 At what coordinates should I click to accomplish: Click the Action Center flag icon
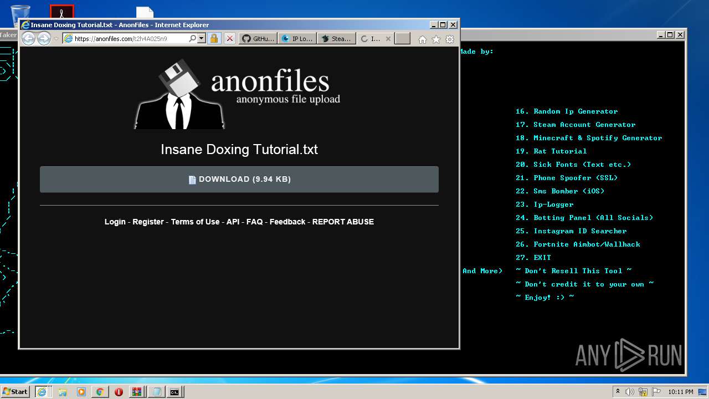coord(655,392)
